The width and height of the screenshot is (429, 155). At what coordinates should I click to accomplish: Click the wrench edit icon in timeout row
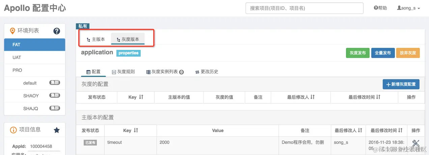tap(416, 143)
